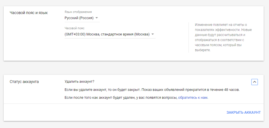The image size is (269, 128).
Task: Click the Удалить аккаунт? question text
Action: tap(79, 82)
